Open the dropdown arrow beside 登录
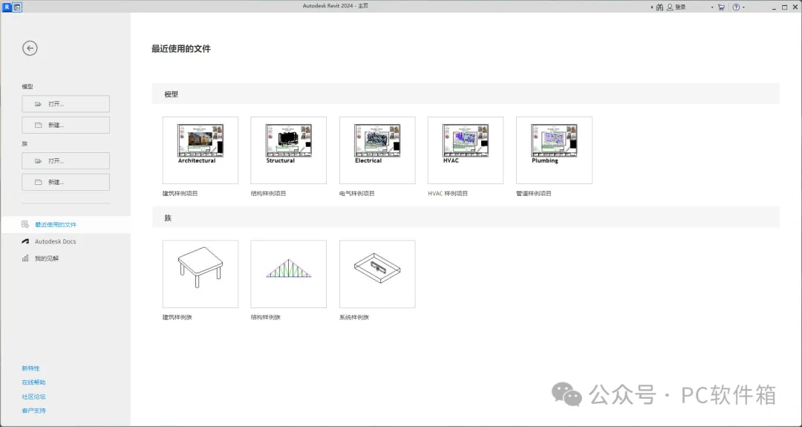 [x=712, y=7]
